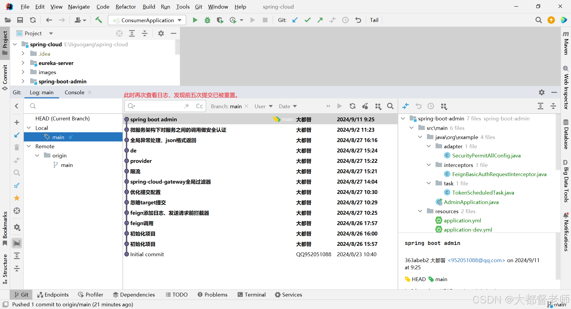The image size is (571, 309).
Task: Open the Git menu
Action: [x=198, y=7]
